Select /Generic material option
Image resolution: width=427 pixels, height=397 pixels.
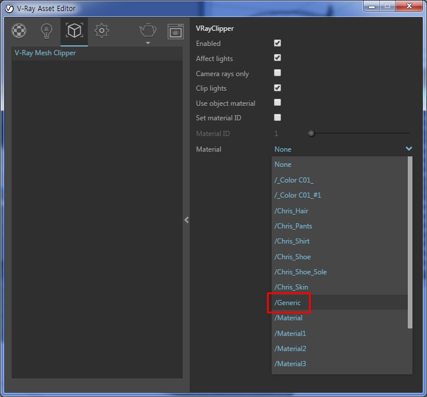click(339, 303)
